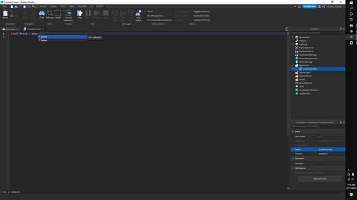Collapse the Behavior properties section
This screenshot has height=200, width=357.
tap(293, 158)
